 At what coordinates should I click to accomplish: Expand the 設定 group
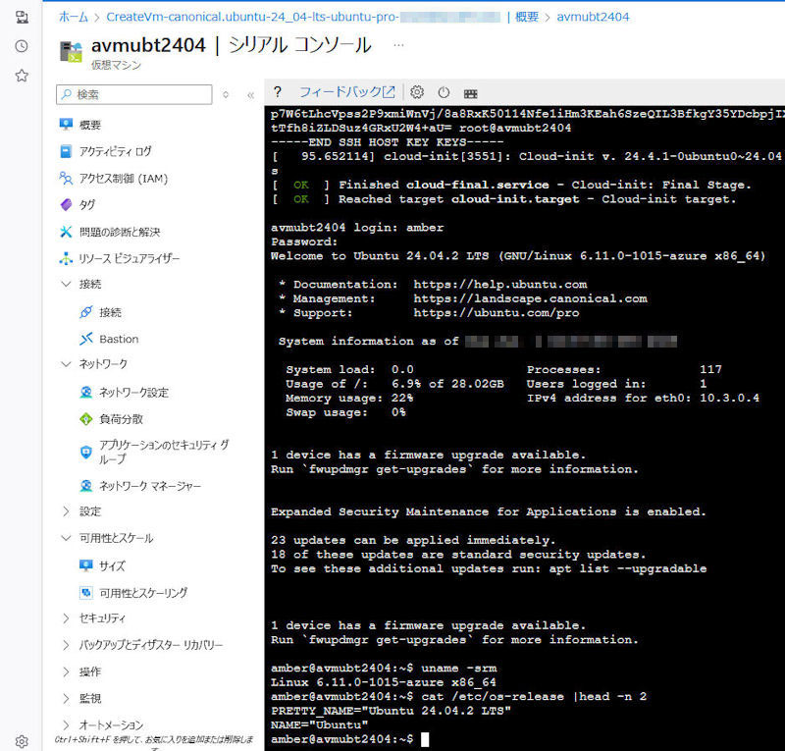(66, 511)
